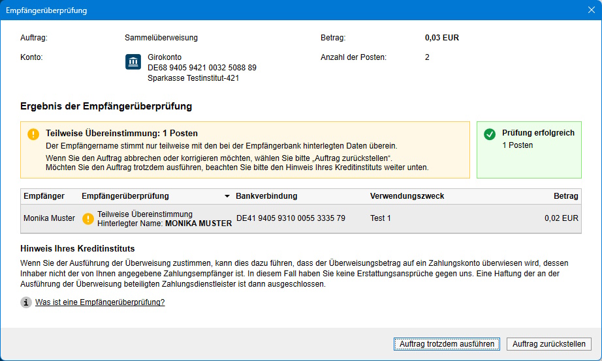Viewport: 602px width, 361px height.
Task: Click the stored name MONIKA MUSTER
Action: (198, 224)
